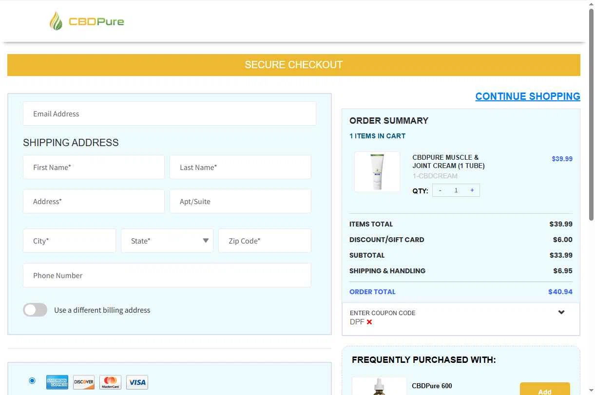Click the subtotal value $33.99
The width and height of the screenshot is (595, 395).
(x=561, y=255)
